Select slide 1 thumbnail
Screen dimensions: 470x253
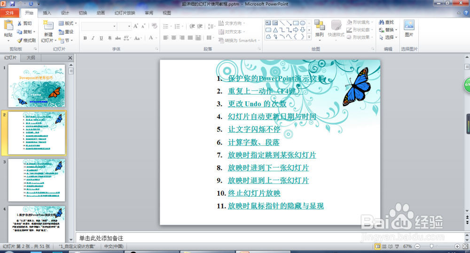37,86
